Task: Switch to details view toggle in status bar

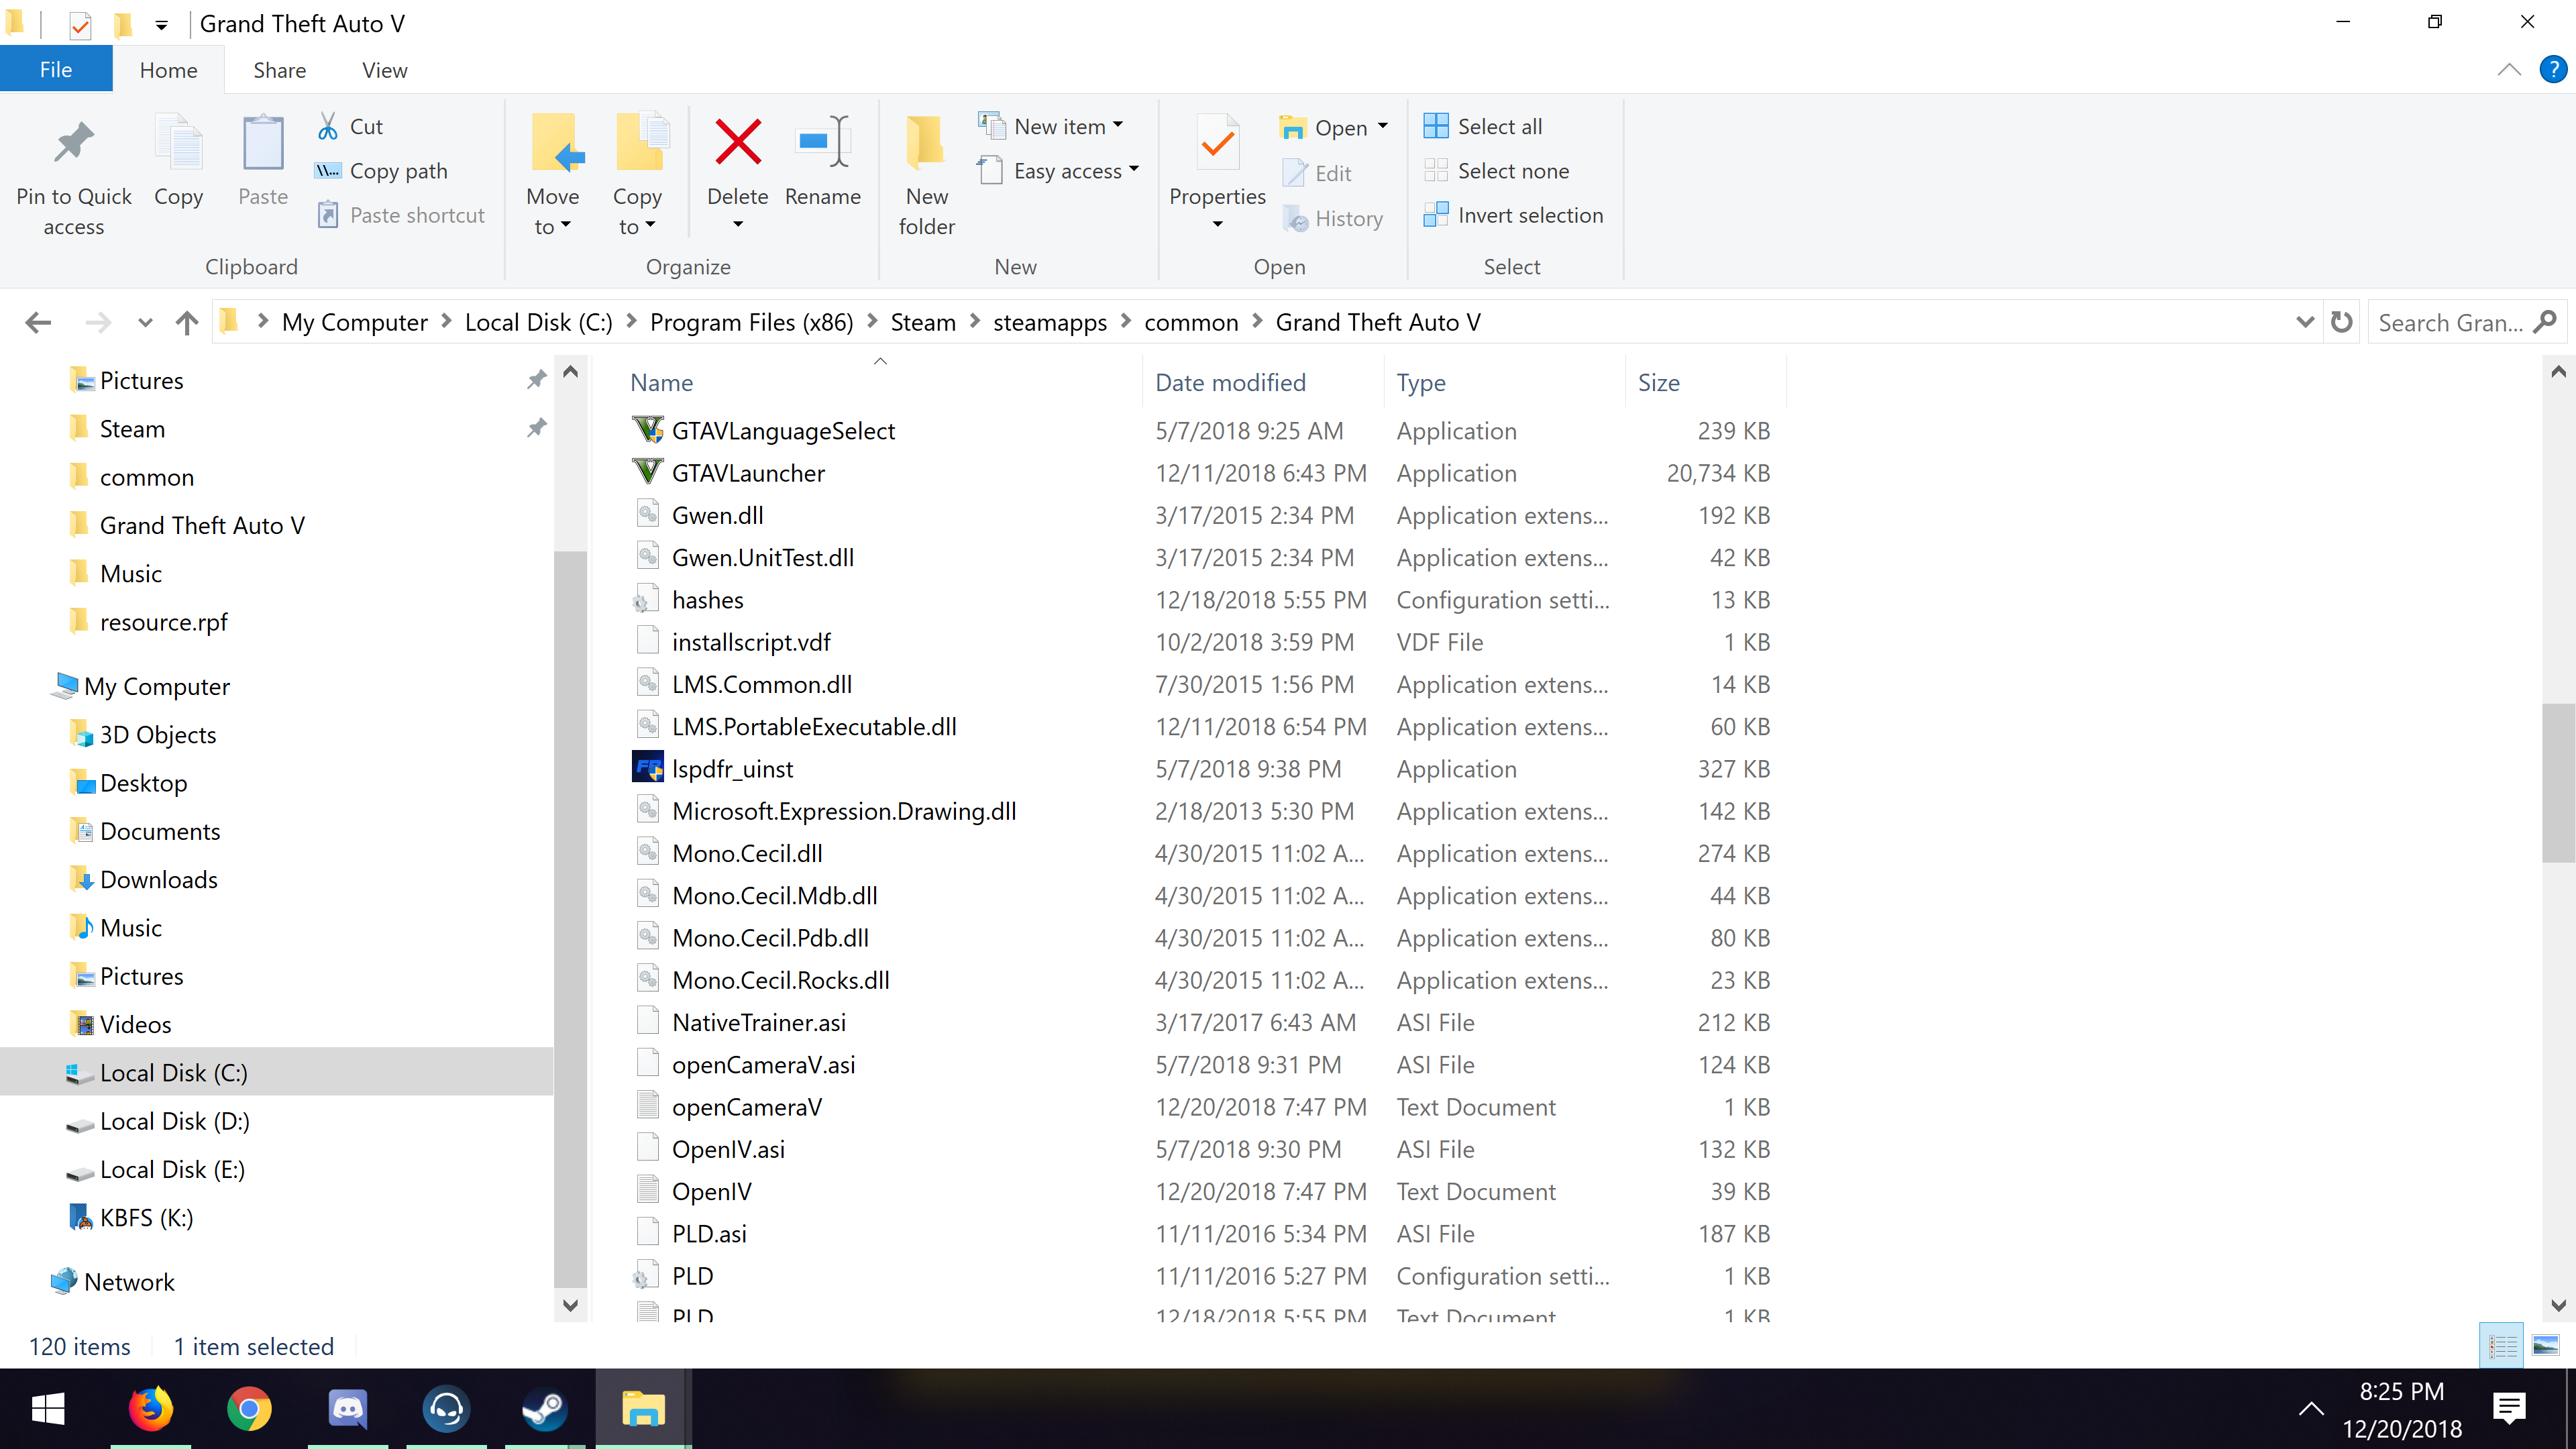Action: [x=2503, y=1346]
